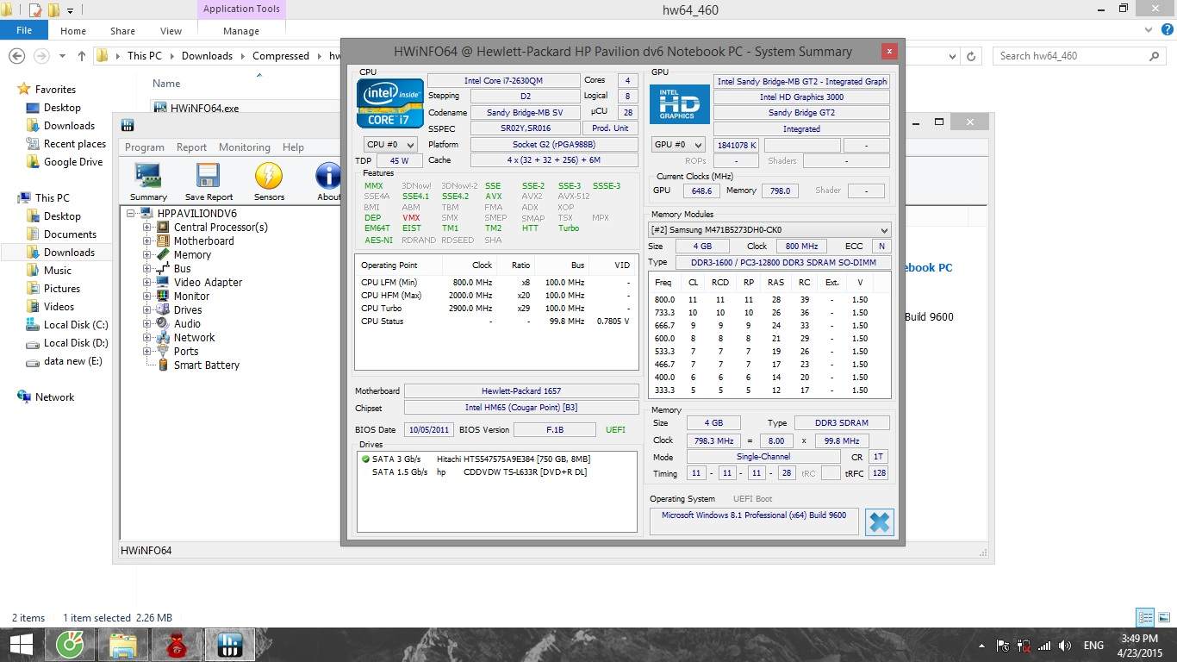Click the ENG language indicator
The height and width of the screenshot is (662, 1177).
tap(1093, 646)
